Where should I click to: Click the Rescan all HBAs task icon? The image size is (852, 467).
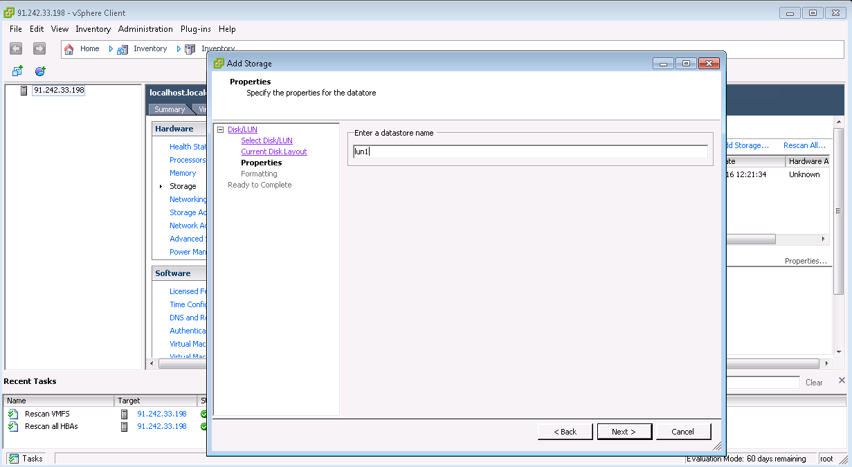point(13,426)
